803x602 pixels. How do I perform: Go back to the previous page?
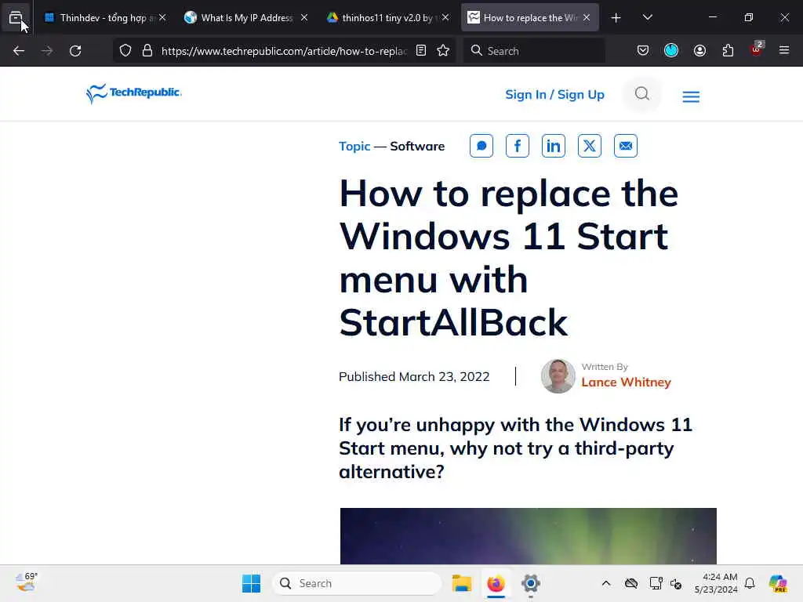[19, 51]
